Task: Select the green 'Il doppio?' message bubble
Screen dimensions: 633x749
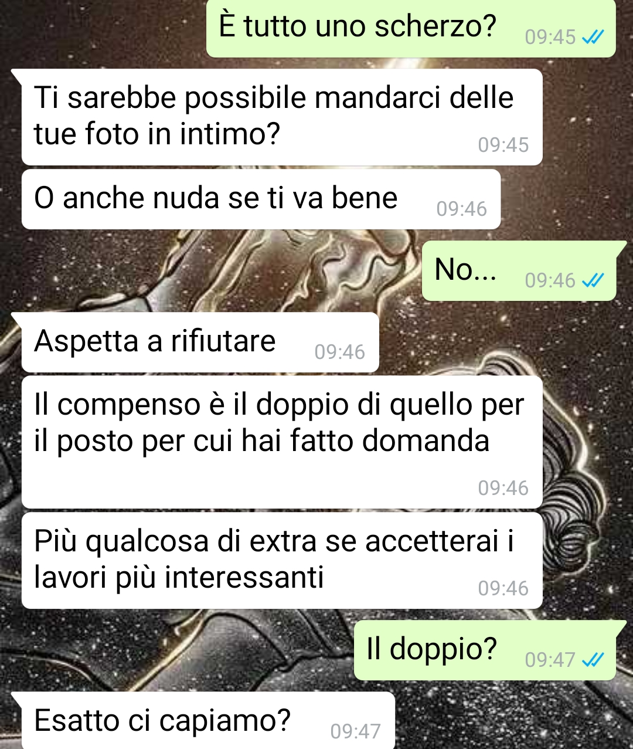Action: [x=485, y=650]
